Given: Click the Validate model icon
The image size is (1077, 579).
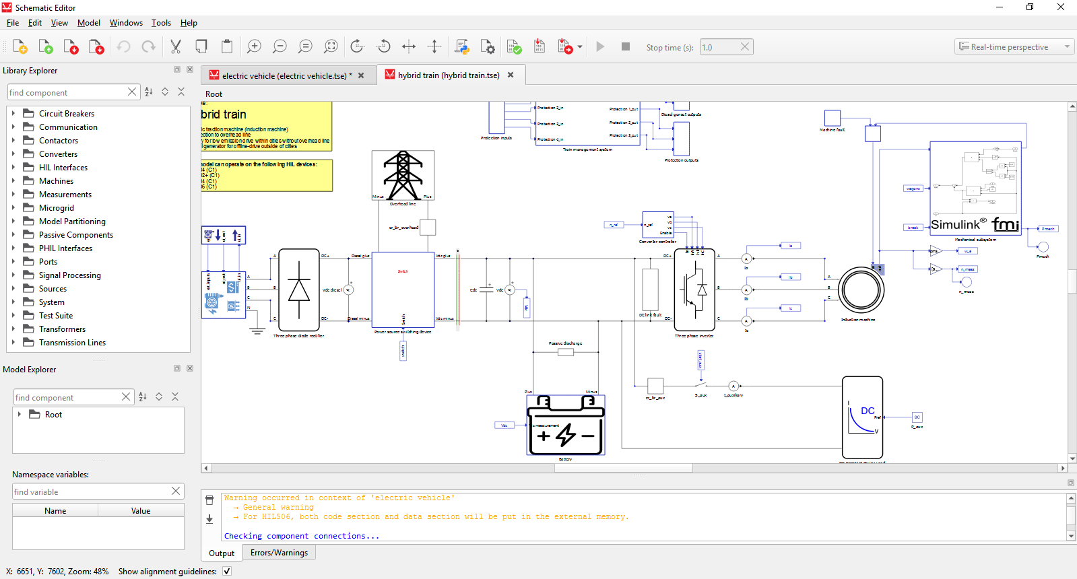Looking at the screenshot, I should [x=514, y=46].
